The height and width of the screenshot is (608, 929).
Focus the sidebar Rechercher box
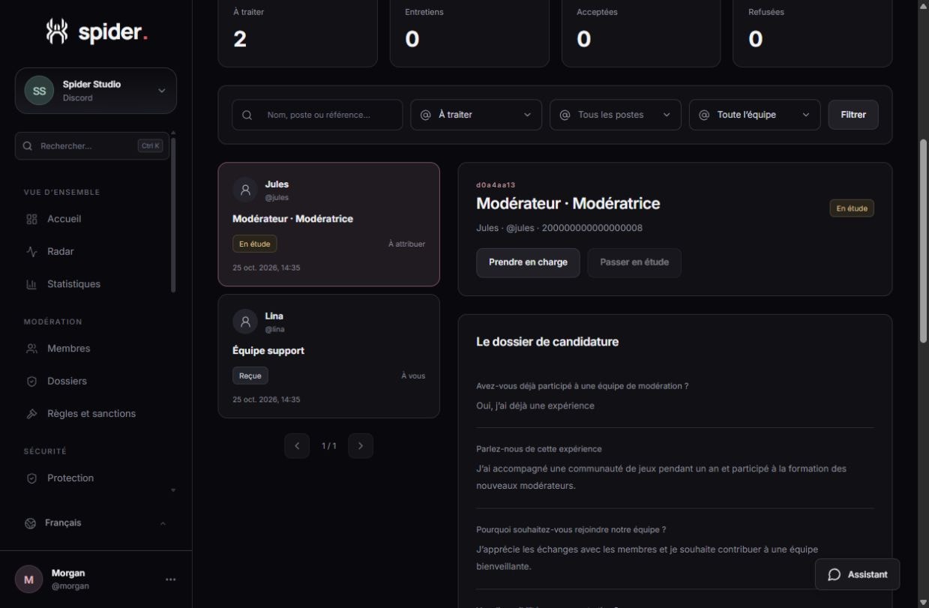tap(92, 146)
